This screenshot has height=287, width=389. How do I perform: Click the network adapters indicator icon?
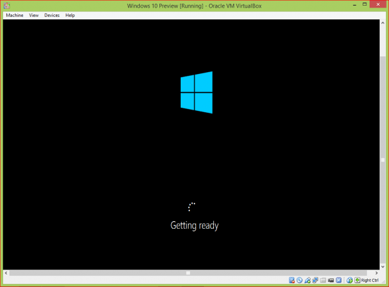coord(315,280)
